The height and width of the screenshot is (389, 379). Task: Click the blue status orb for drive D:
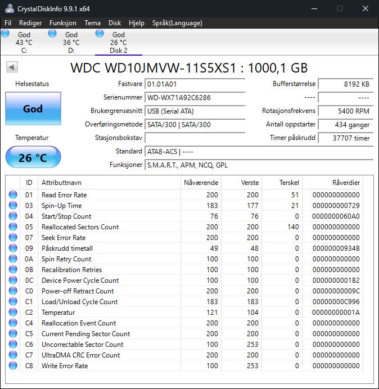pyautogui.click(x=52, y=33)
